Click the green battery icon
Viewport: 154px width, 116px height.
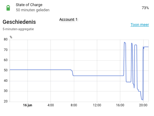click(8, 8)
